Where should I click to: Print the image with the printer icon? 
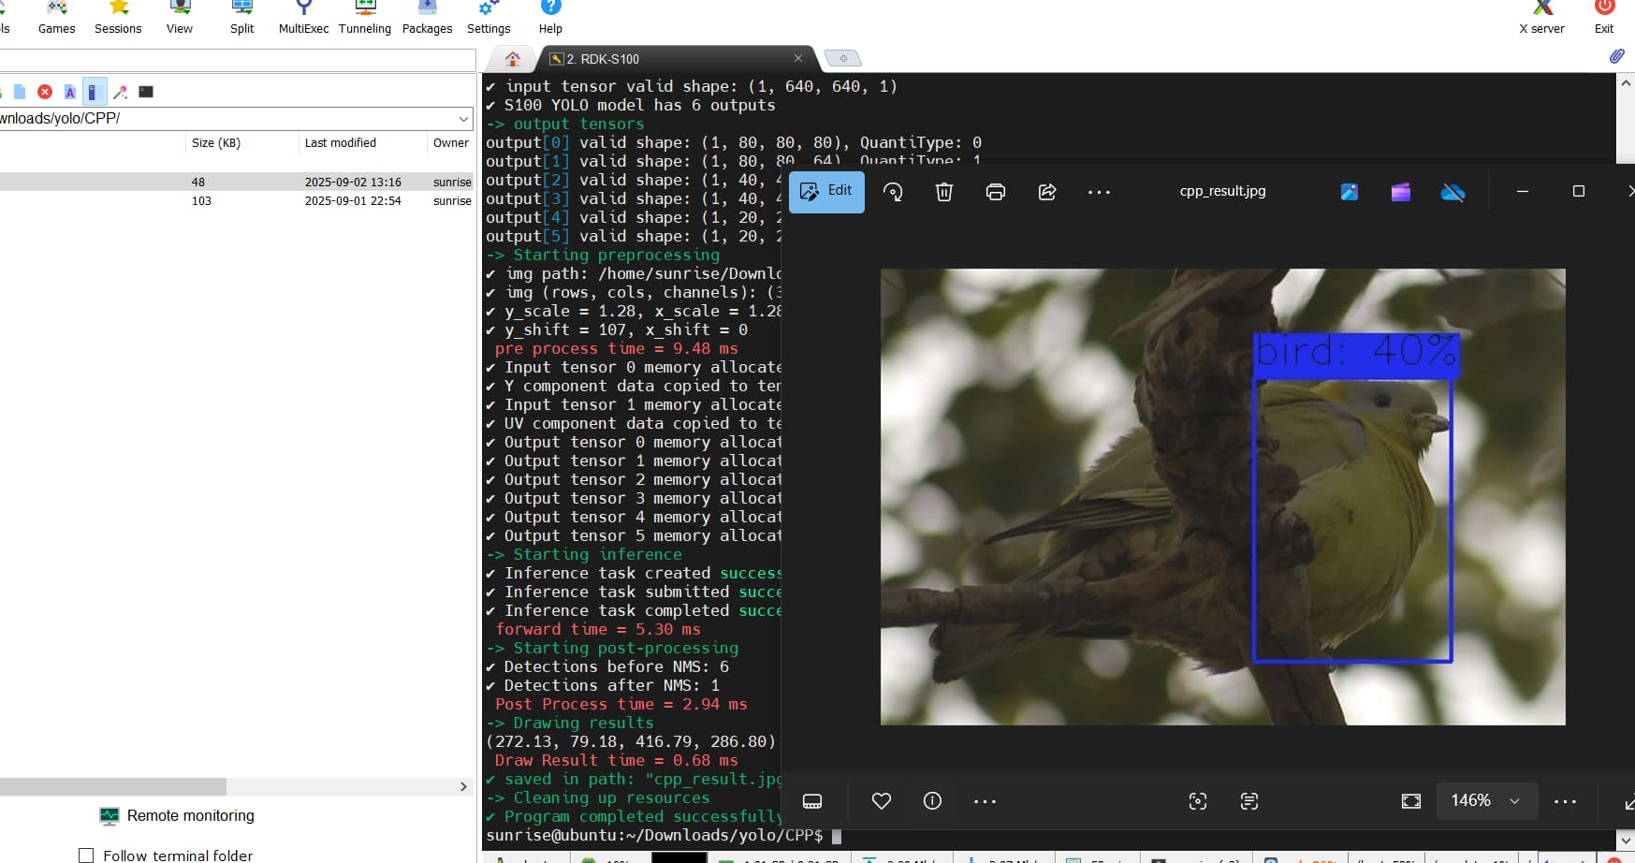[x=996, y=192]
